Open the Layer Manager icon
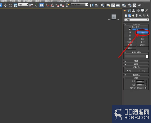 tap(102, 5)
